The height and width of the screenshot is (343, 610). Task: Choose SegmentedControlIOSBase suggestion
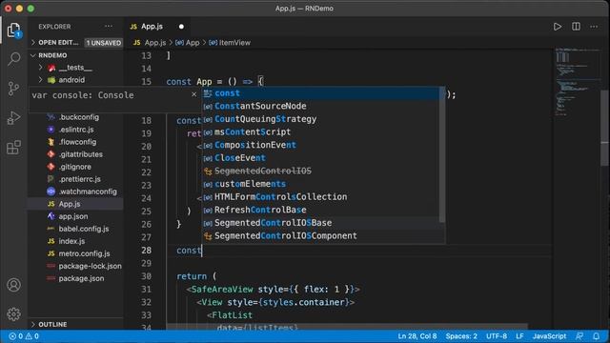pyautogui.click(x=321, y=223)
